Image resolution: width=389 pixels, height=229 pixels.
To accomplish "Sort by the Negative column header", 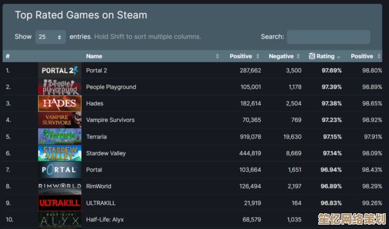I will point(281,56).
